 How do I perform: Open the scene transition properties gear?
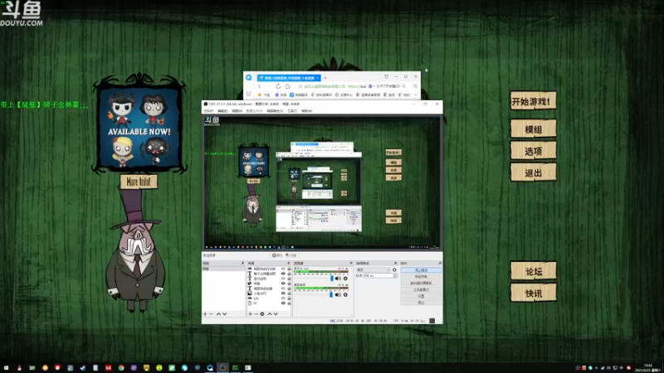point(394,270)
